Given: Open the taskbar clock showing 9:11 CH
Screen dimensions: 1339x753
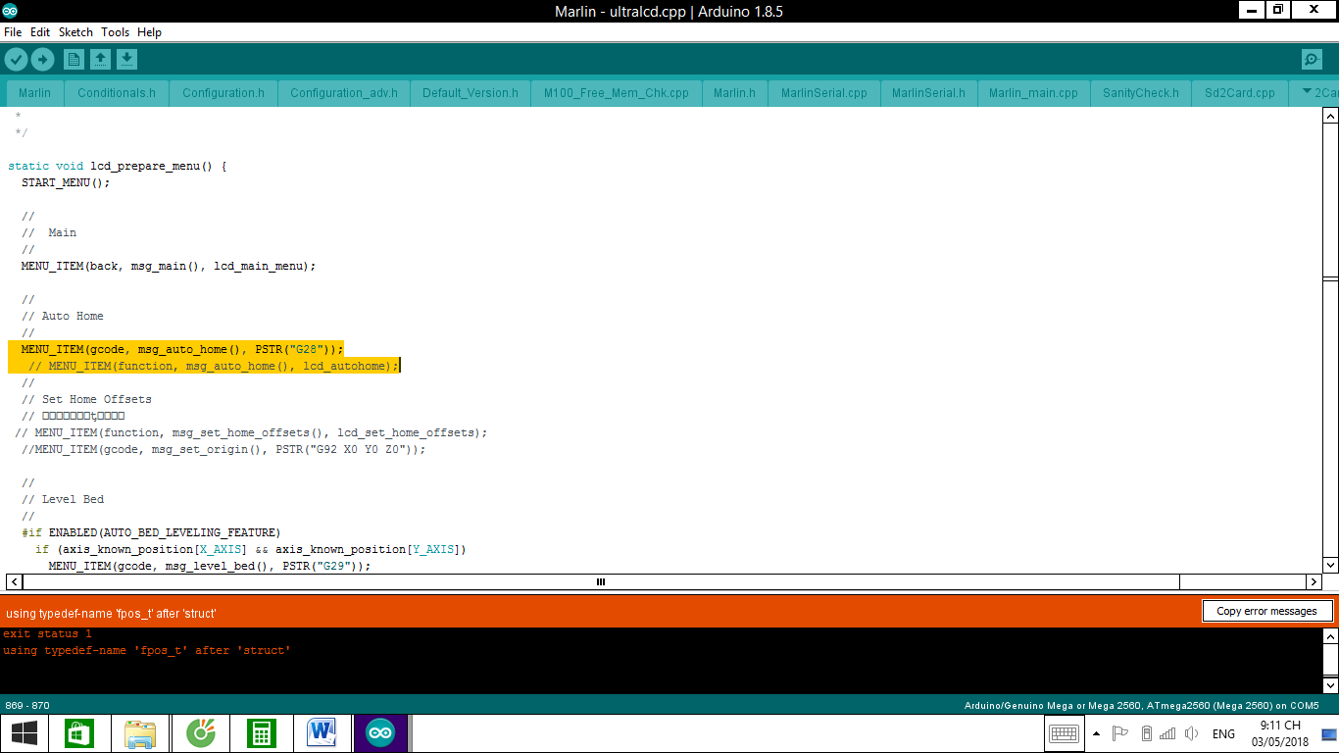Looking at the screenshot, I should [x=1279, y=733].
